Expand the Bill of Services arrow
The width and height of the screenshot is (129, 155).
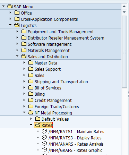pos(24,87)
